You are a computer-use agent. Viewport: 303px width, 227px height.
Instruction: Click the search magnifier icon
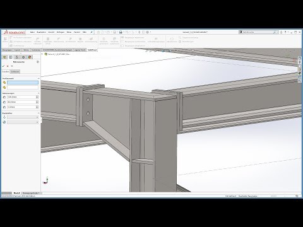[x=275, y=32]
